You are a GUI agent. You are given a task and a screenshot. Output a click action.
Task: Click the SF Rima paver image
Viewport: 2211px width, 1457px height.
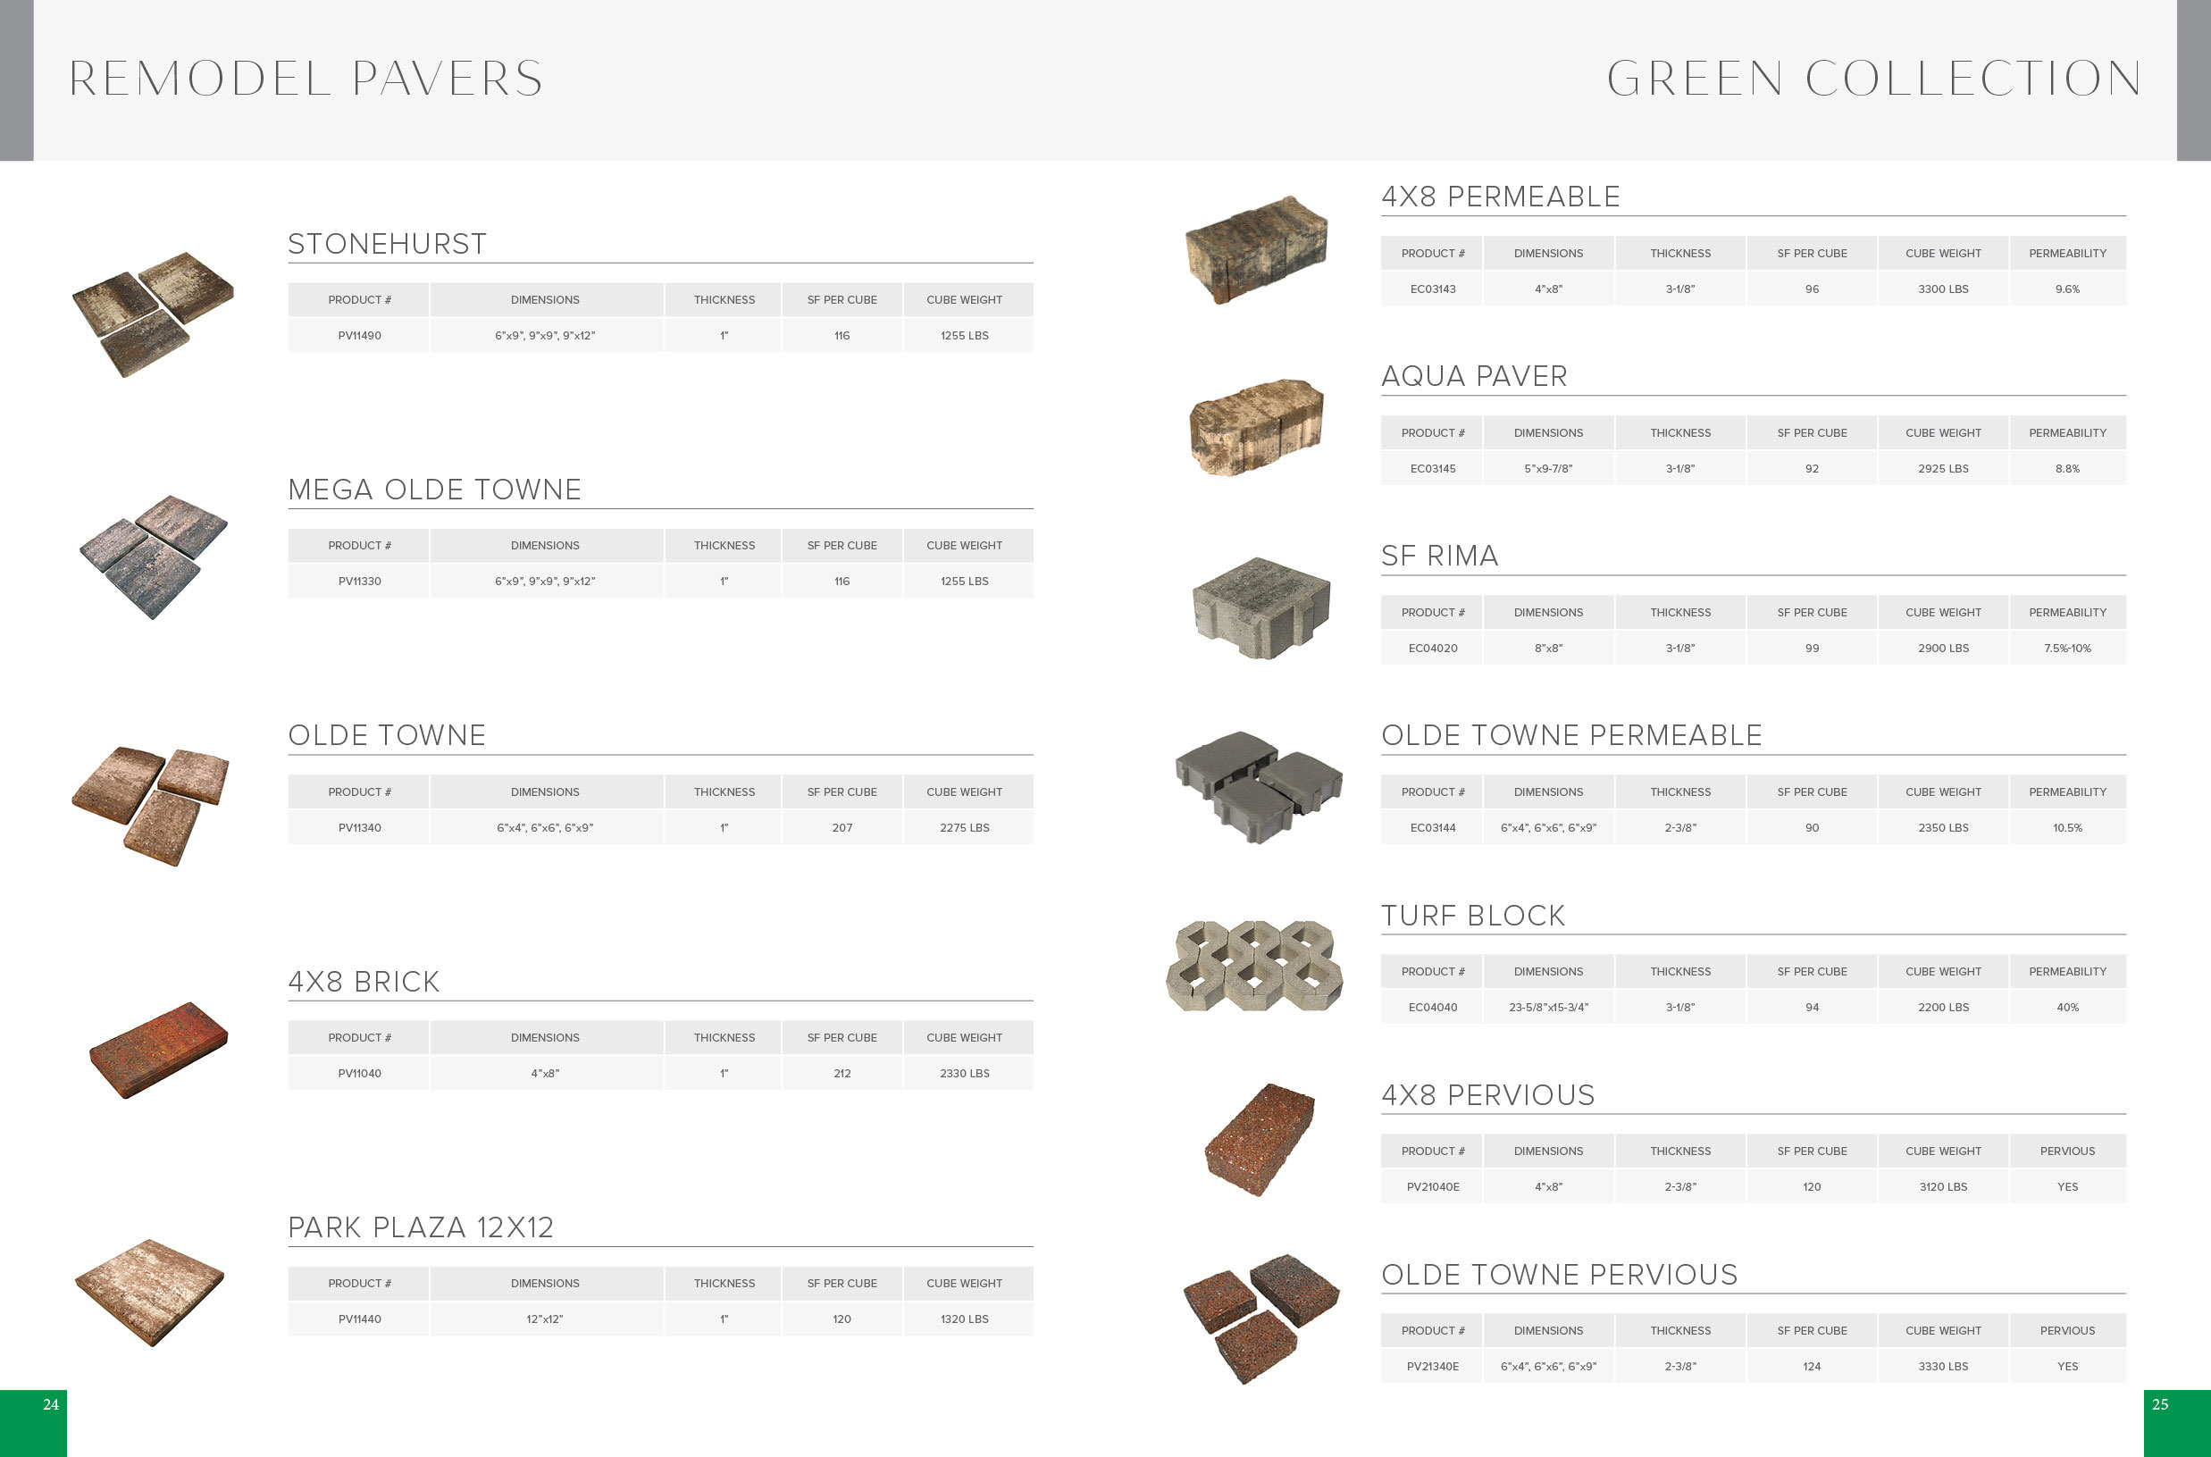pyautogui.click(x=1260, y=608)
